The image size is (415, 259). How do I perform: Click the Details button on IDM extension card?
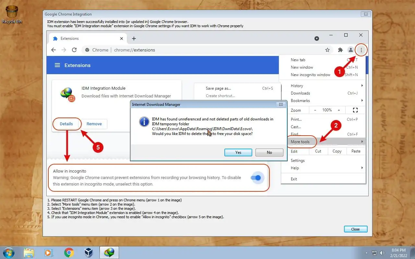(x=66, y=124)
